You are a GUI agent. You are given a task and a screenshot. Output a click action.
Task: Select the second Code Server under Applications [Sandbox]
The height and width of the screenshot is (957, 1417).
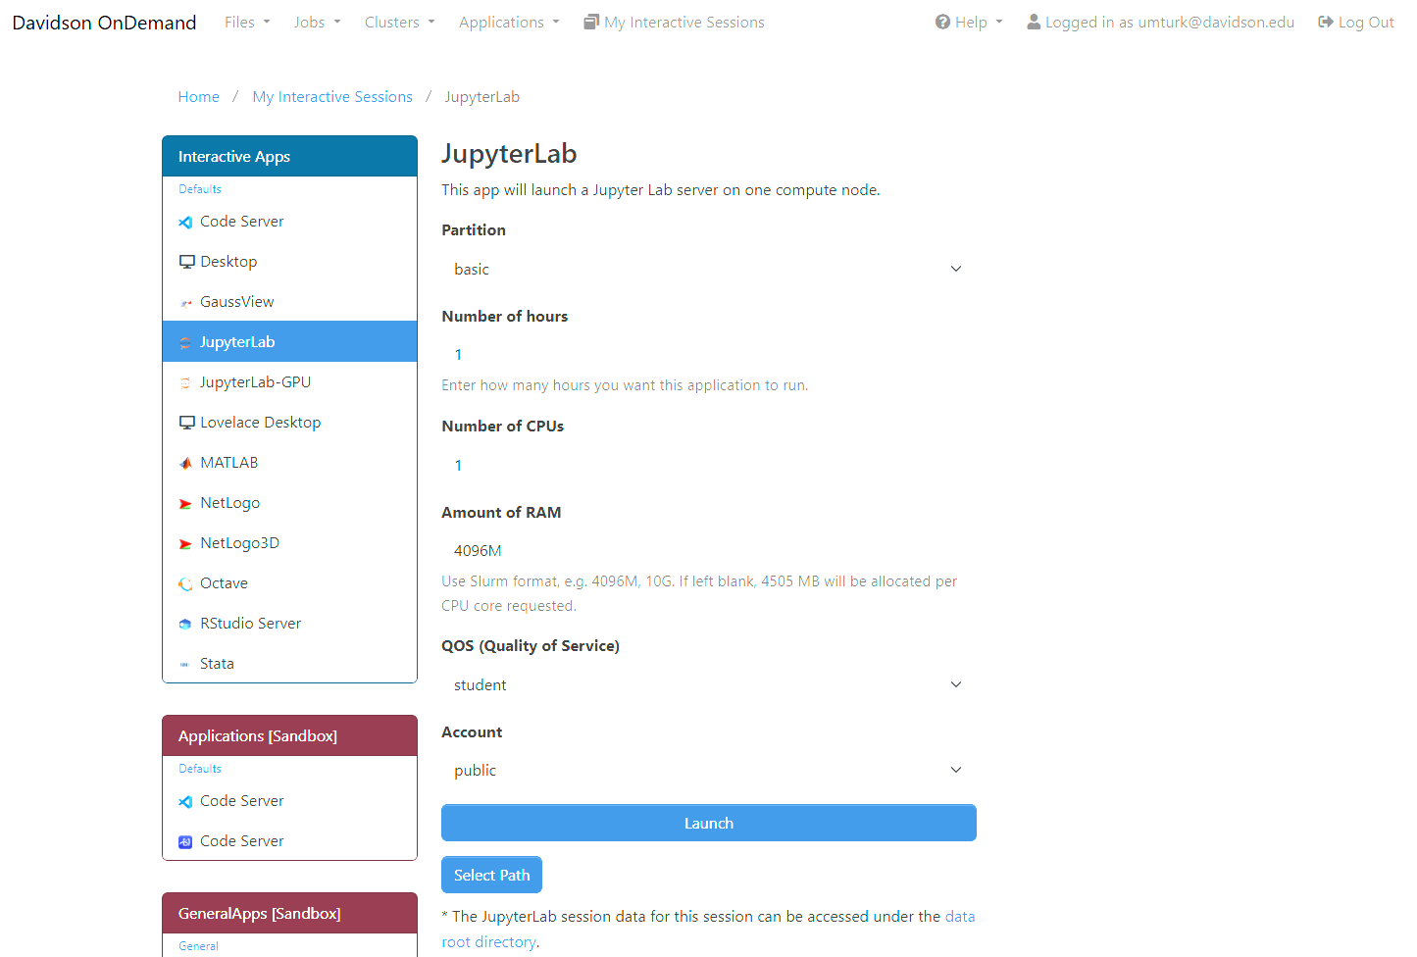click(289, 841)
